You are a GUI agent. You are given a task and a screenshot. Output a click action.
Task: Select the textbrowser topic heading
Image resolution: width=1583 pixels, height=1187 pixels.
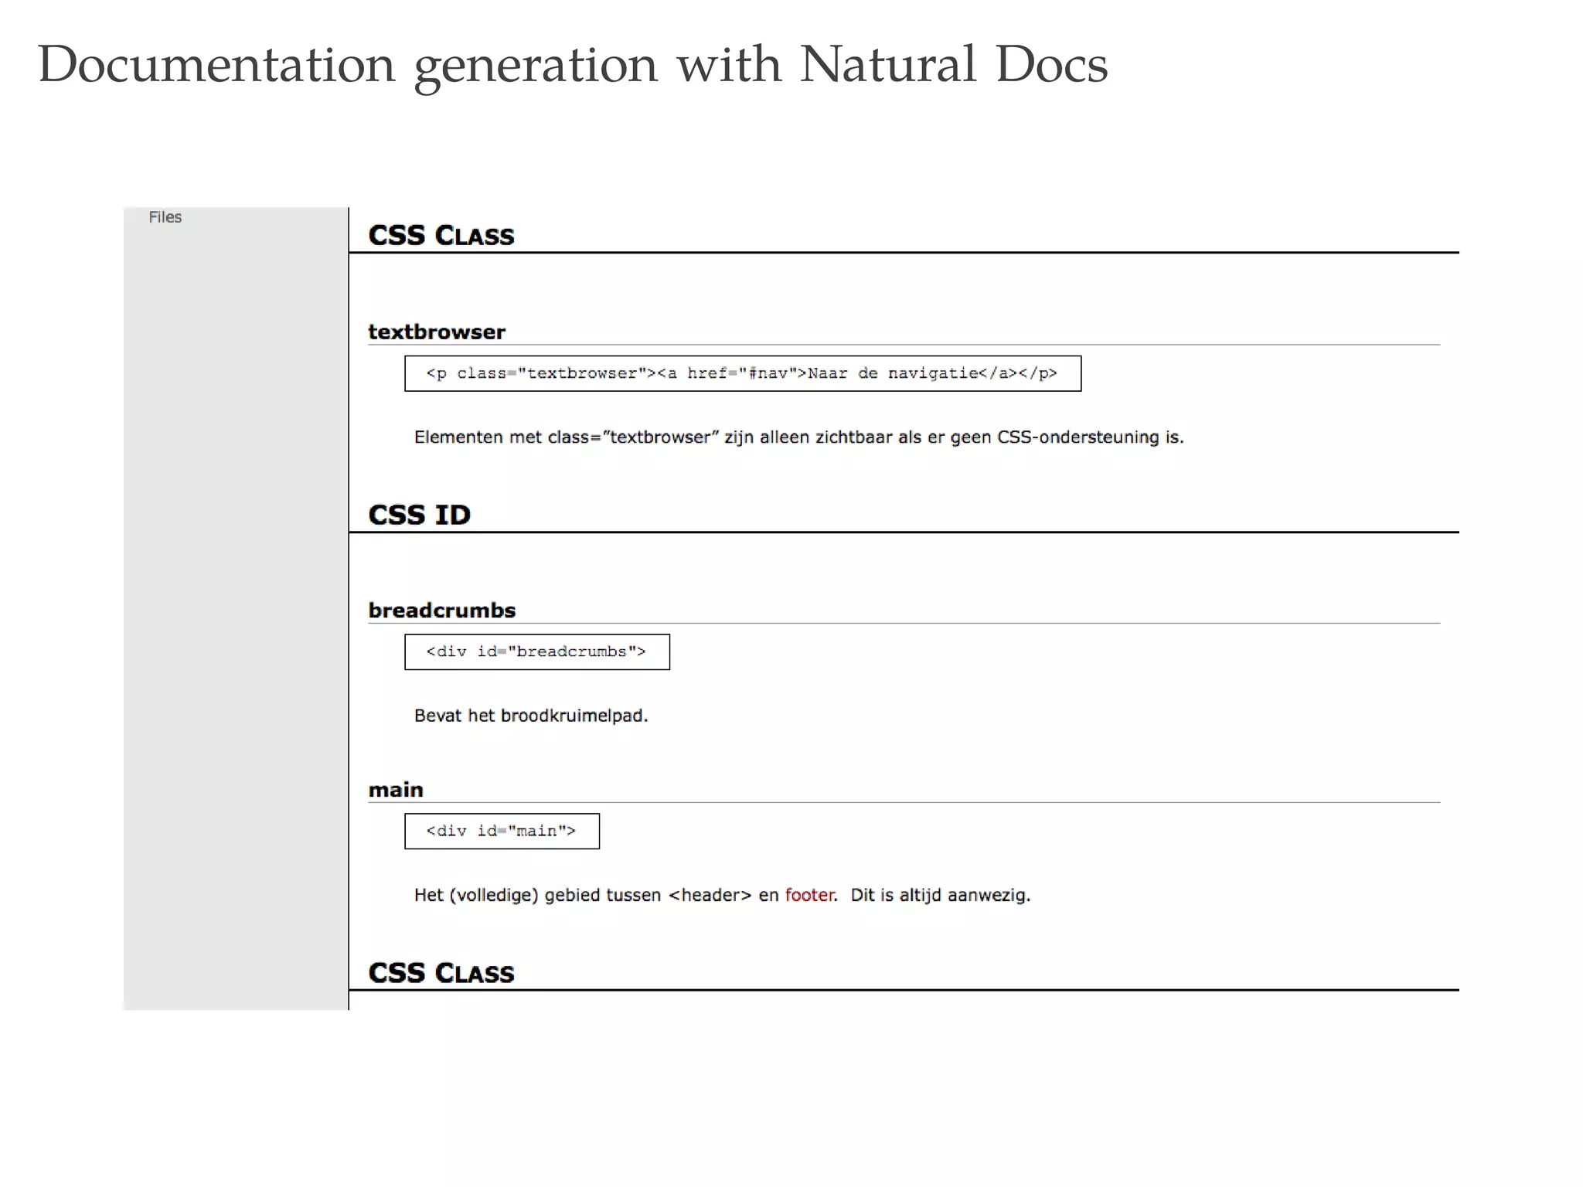coord(436,332)
